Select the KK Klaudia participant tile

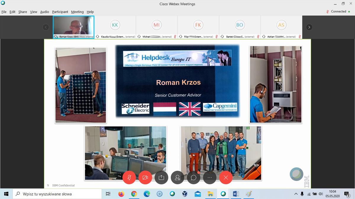pos(115,27)
